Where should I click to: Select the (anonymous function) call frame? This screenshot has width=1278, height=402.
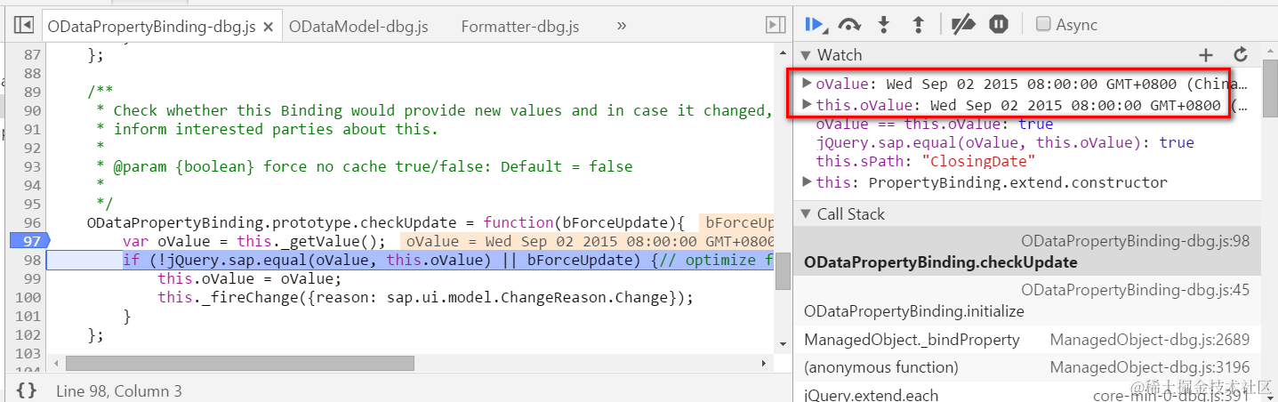(x=1026, y=367)
